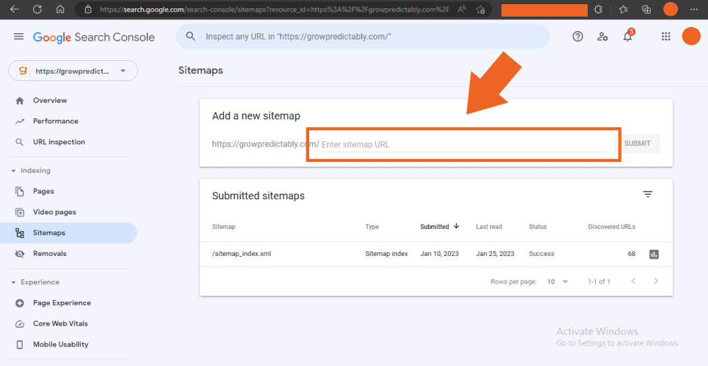Go to the next table page
708x366 pixels.
click(x=656, y=281)
